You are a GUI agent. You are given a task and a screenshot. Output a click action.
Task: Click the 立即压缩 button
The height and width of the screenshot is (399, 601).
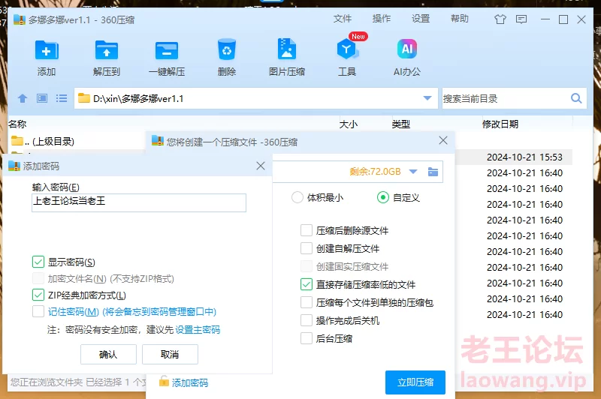point(415,382)
